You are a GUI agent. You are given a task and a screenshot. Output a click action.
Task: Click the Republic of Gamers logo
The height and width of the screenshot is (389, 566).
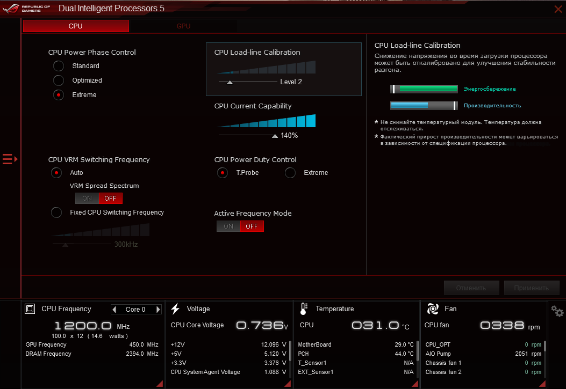coord(27,8)
